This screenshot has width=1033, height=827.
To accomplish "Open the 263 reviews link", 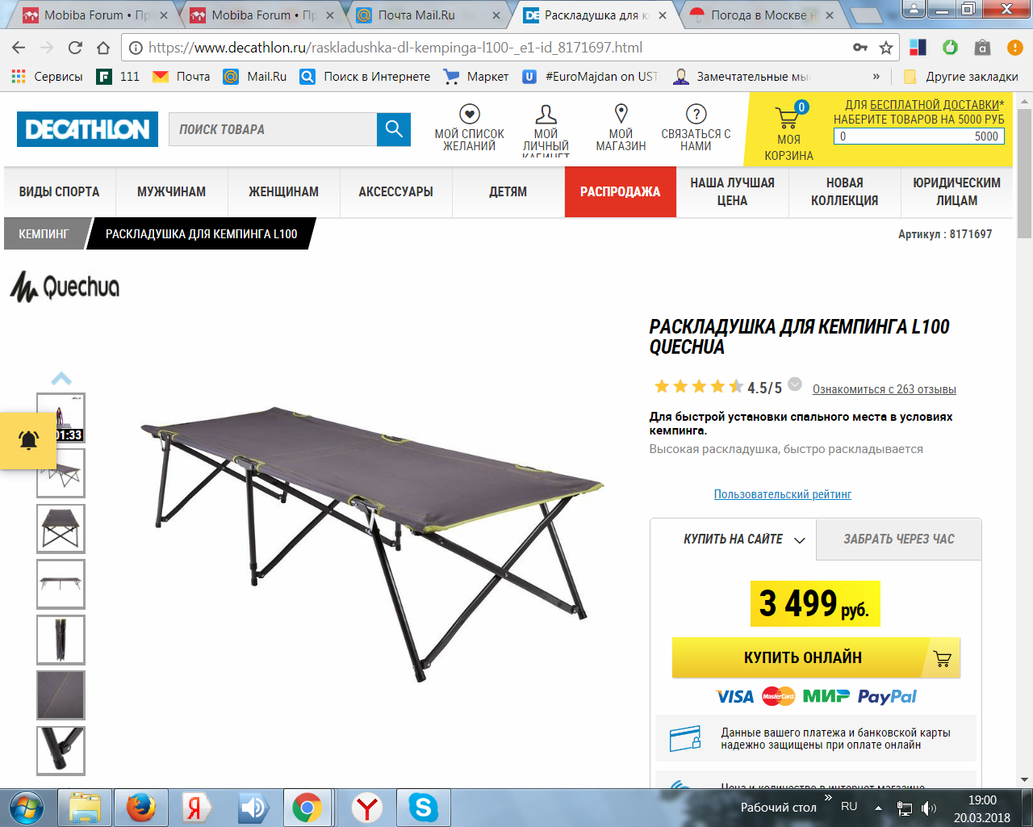I will click(x=884, y=389).
